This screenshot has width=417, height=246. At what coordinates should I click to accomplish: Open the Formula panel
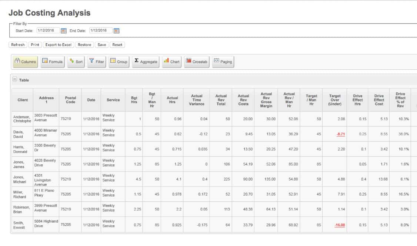(x=52, y=62)
